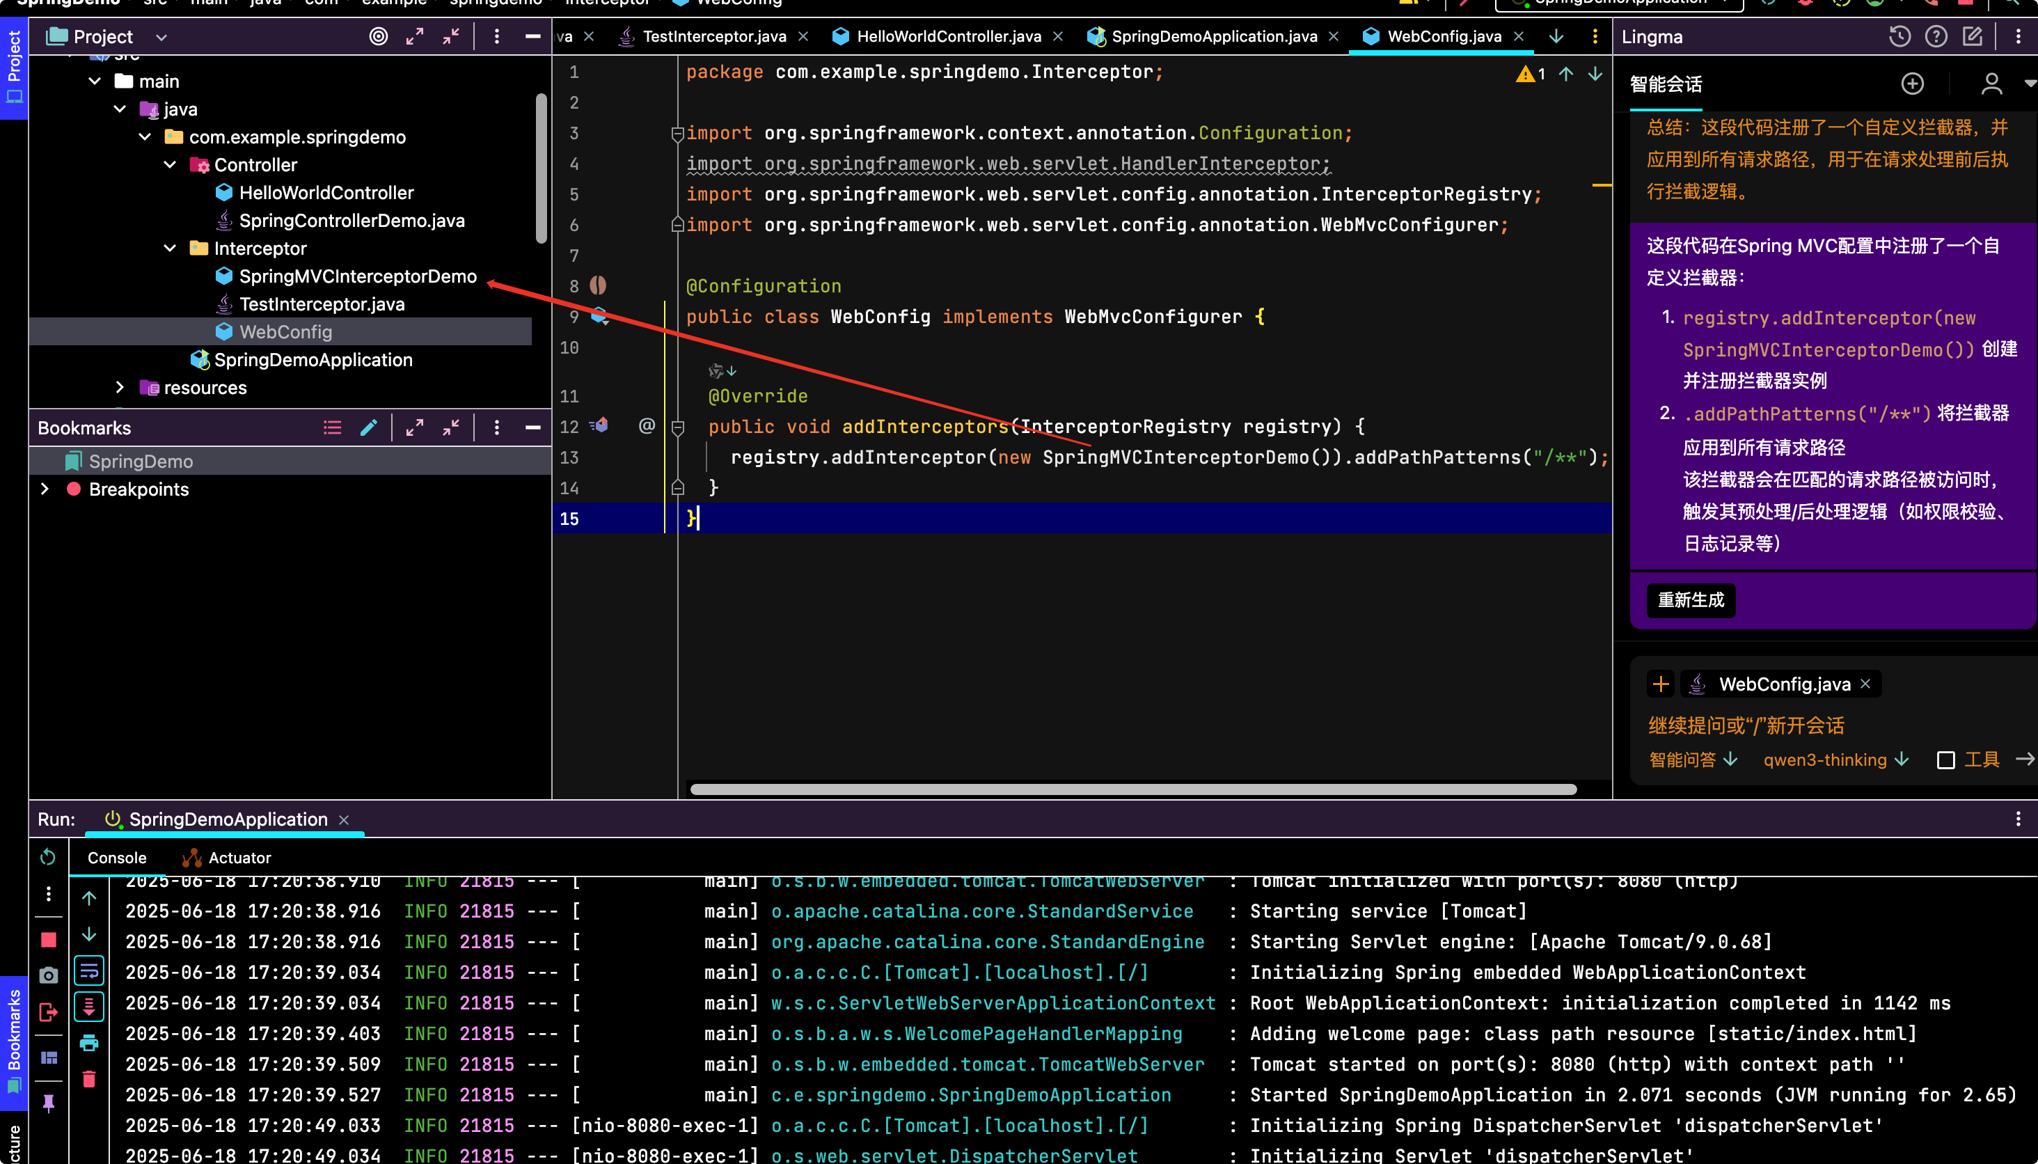Screen dimensions: 2038x1164
Task: Open the Actuator tab
Action: pyautogui.click(x=227, y=858)
